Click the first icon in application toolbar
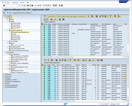This screenshot has width=132, height=106. tap(4, 13)
